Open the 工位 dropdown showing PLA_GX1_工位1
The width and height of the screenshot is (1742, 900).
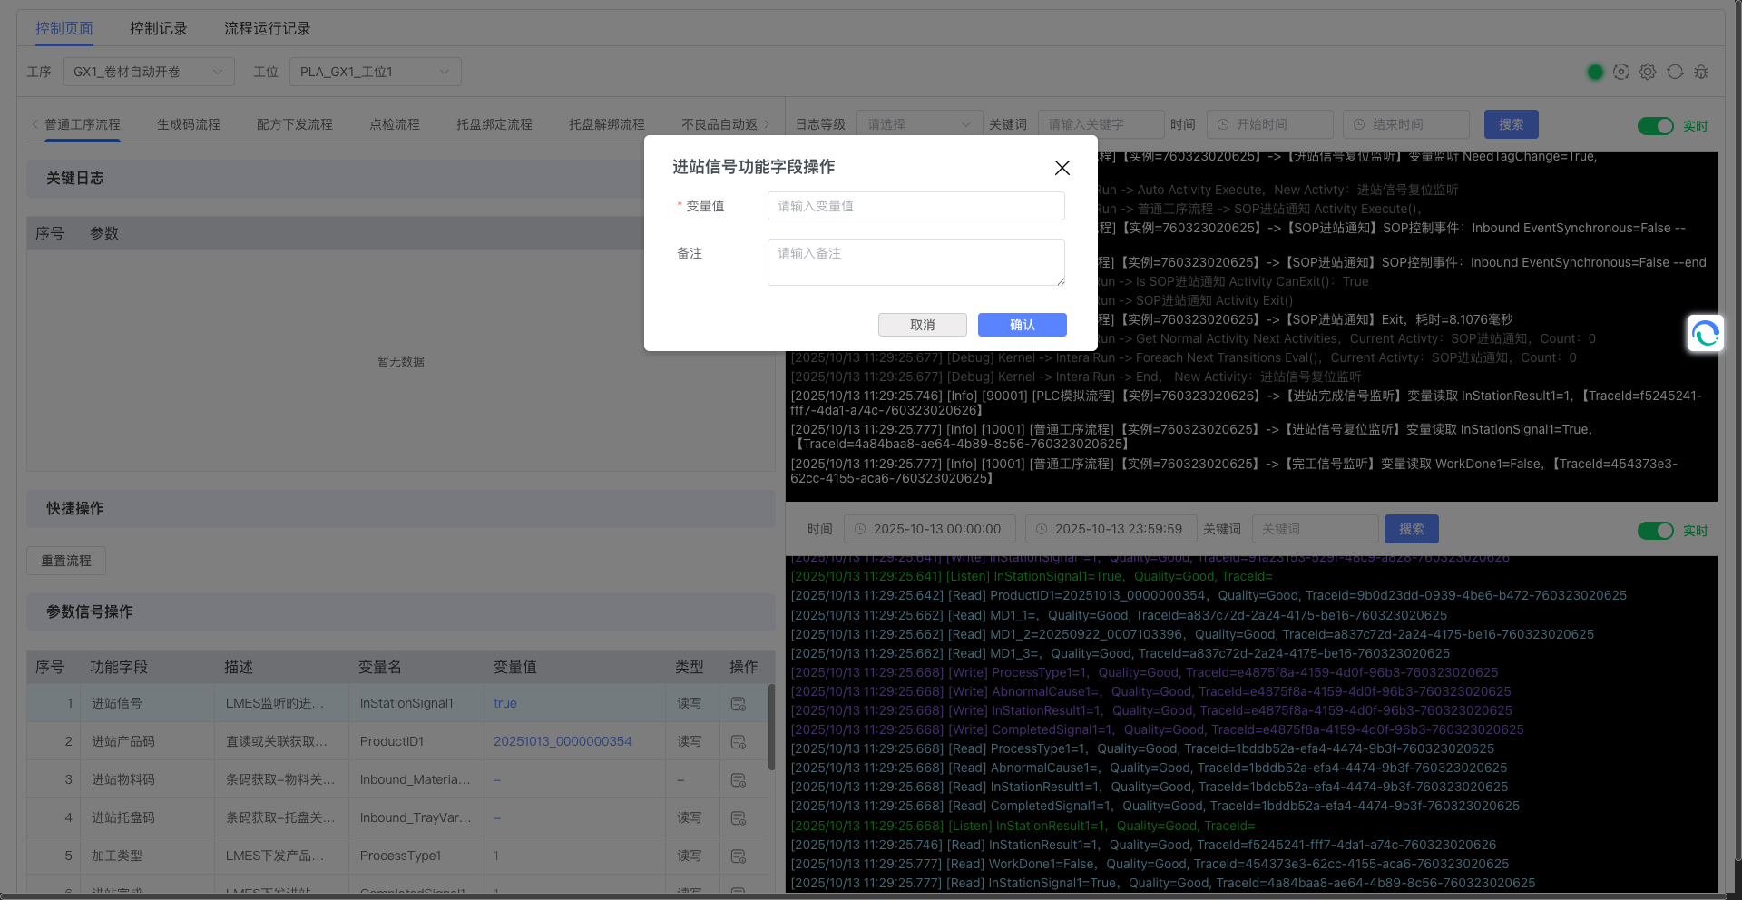[x=375, y=72]
